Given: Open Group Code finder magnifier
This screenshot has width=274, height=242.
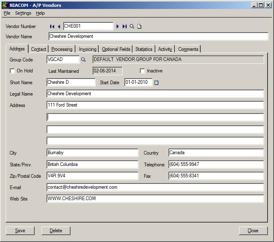Looking at the screenshot, I should click(x=83, y=59).
